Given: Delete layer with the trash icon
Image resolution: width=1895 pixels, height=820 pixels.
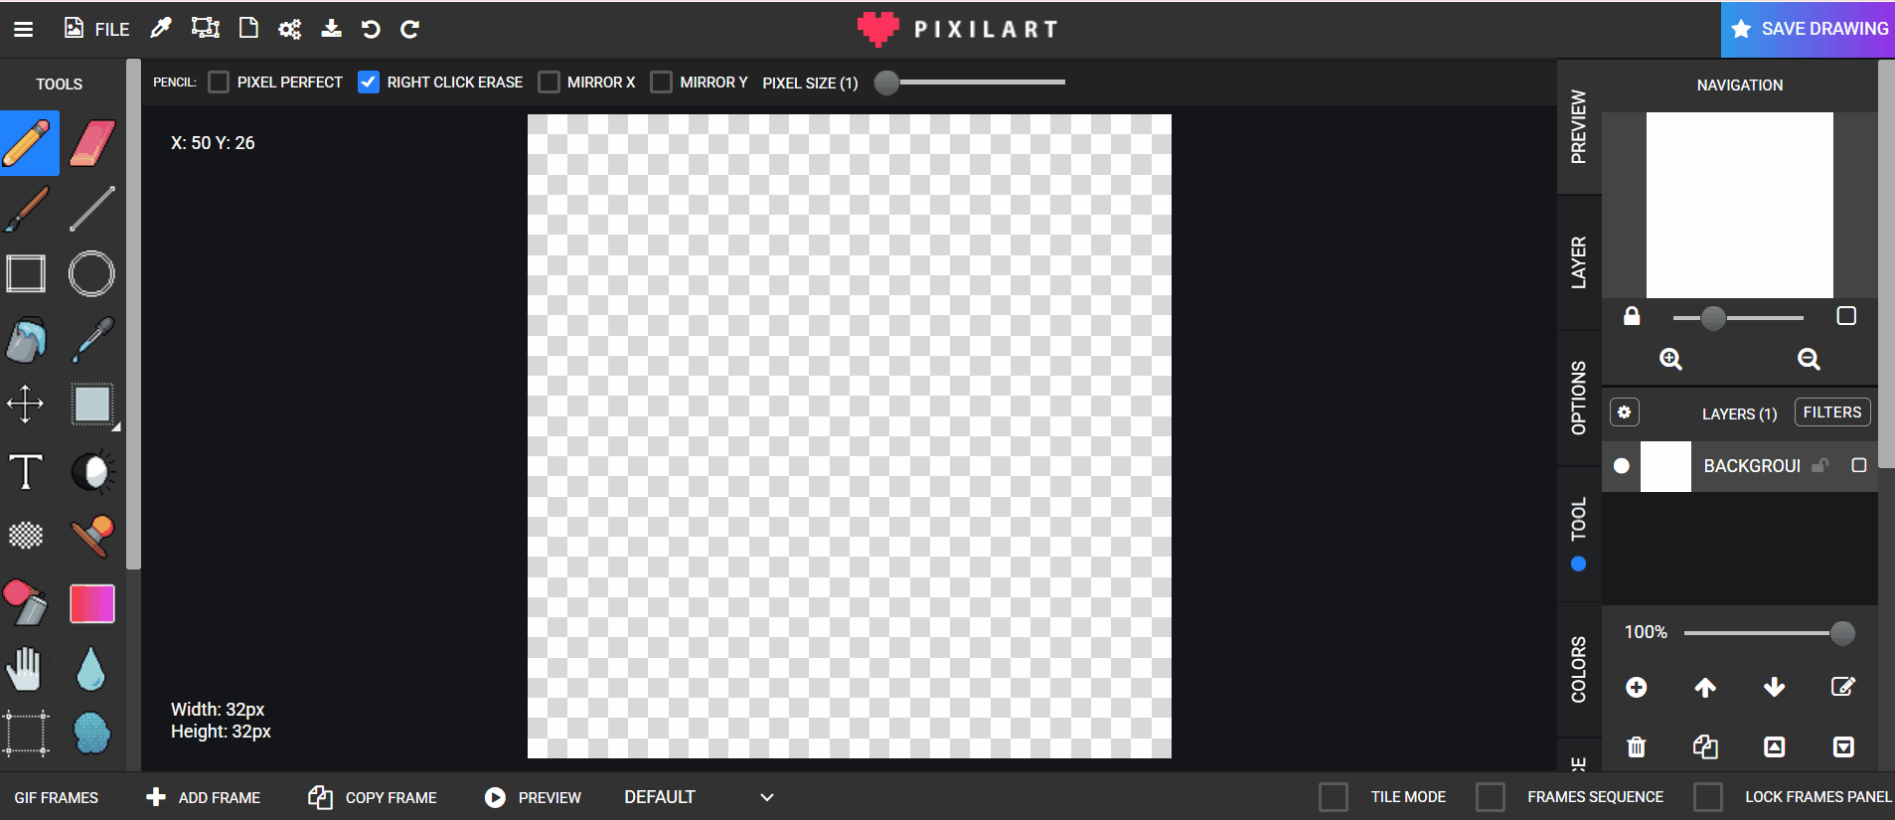Looking at the screenshot, I should 1637,746.
